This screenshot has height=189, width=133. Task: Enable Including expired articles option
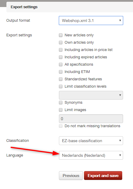click(61, 57)
